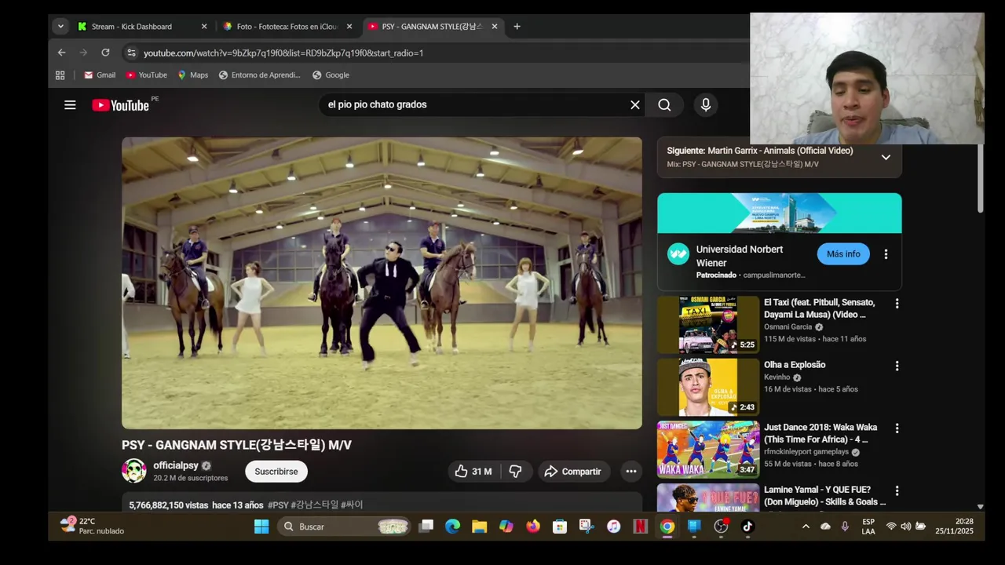Open Firefox from the taskbar
1005x565 pixels.
click(533, 527)
